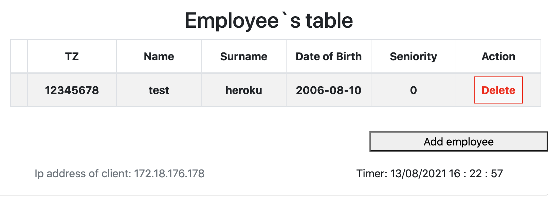548x205 pixels.
Task: Click the surname cell showing heroku
Action: [x=243, y=90]
